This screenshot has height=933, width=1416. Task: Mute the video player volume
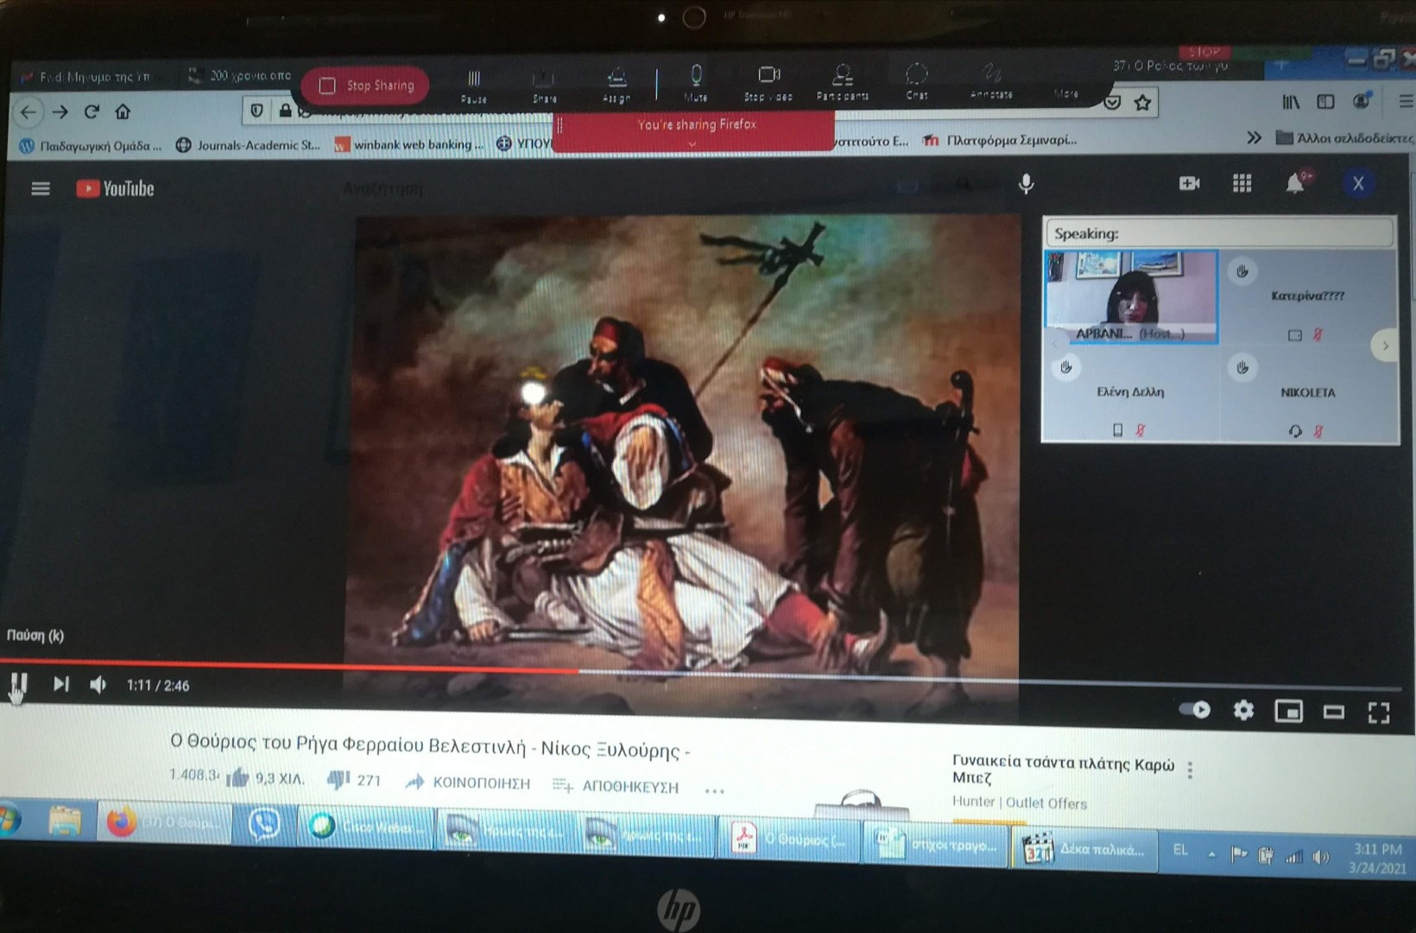98,685
